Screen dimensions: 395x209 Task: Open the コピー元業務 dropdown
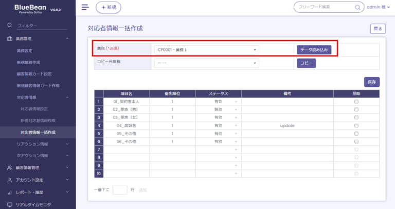click(x=206, y=63)
